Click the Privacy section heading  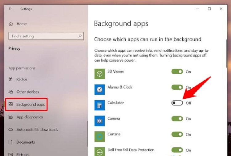click(x=14, y=48)
